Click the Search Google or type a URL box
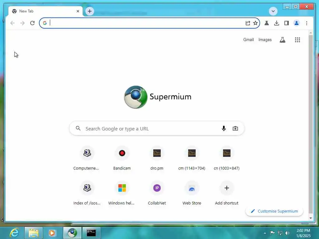Screen dimensions: 319x239 (157, 129)
